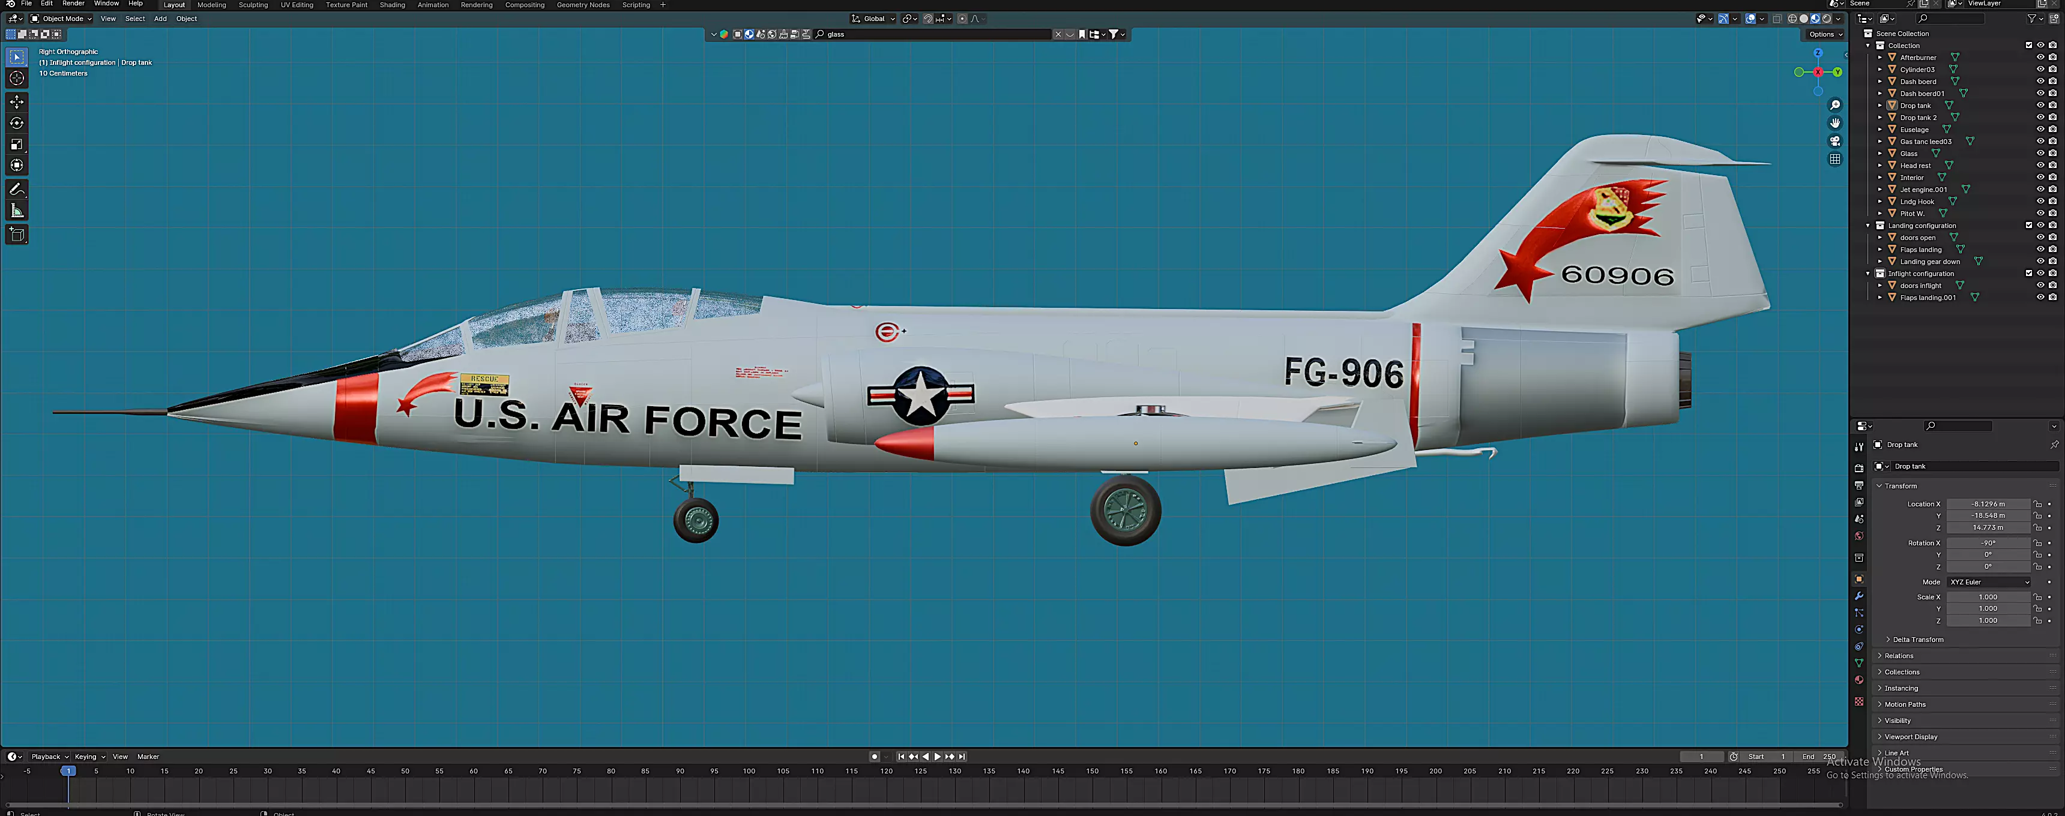
Task: Hide Landing gear down object
Action: [x=2040, y=262]
